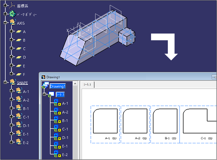Viewport: 217px width, 160px height.
Task: Expand the 座標系 tree node
Action: click(5, 6)
